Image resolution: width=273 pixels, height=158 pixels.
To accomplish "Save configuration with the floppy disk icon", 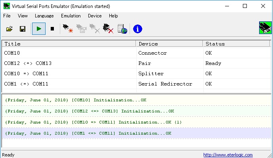I will click(x=23, y=29).
